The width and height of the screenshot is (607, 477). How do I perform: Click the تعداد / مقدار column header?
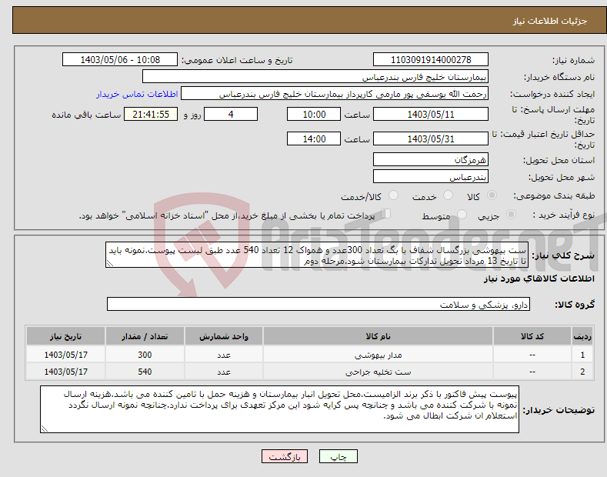[145, 336]
